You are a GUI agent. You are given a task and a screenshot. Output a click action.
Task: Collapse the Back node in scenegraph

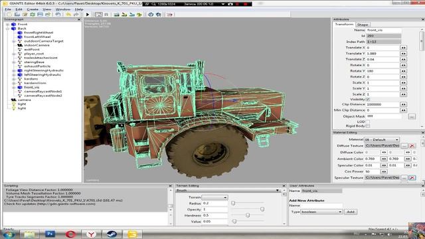point(7,29)
